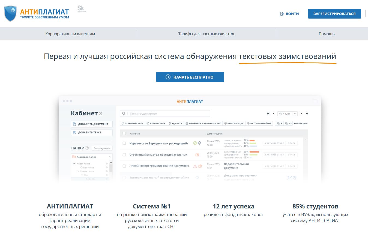Click the НАЧАТЬ БЕСПЛАТНО button

pyautogui.click(x=190, y=77)
